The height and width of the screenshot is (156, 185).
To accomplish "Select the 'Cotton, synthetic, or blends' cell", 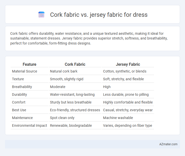I will pyautogui.click(x=125, y=71).
